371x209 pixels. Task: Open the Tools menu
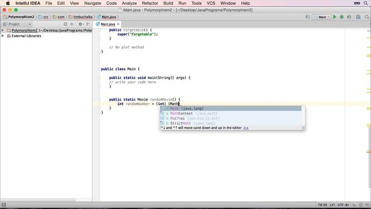pos(197,3)
